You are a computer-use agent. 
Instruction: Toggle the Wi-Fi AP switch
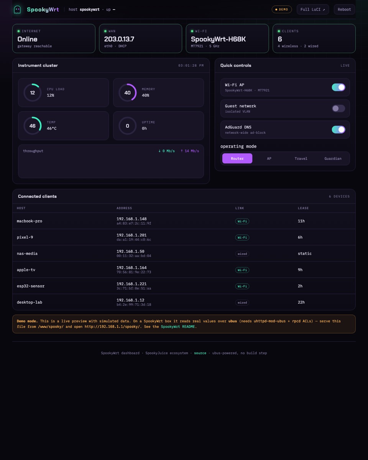(338, 87)
